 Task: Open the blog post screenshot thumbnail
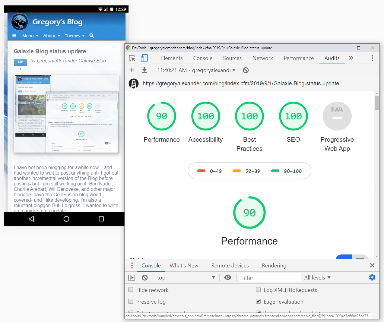click(66, 114)
